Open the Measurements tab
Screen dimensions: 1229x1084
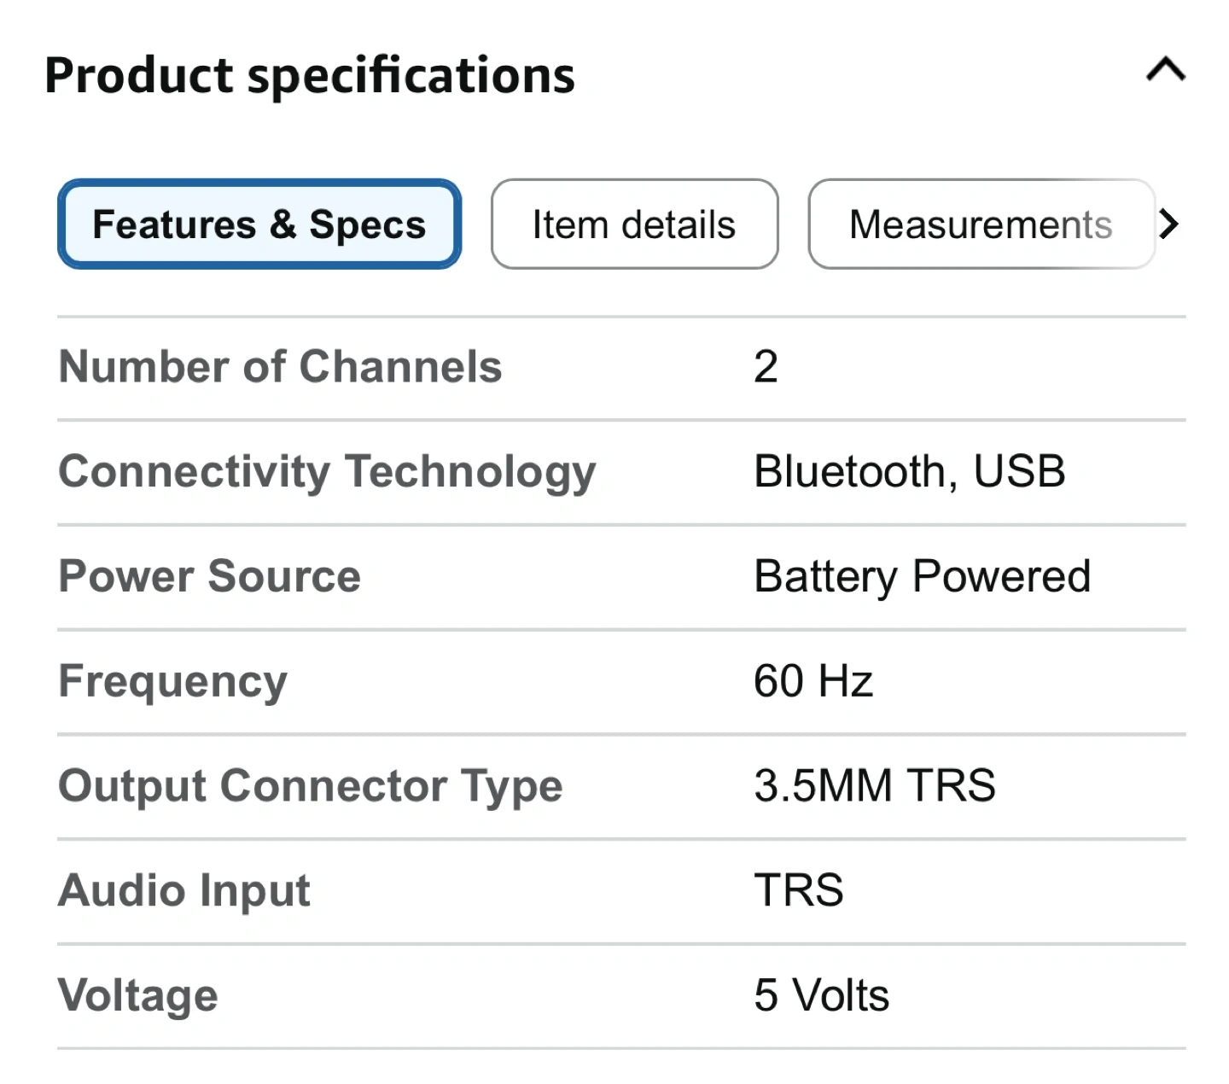click(x=981, y=224)
